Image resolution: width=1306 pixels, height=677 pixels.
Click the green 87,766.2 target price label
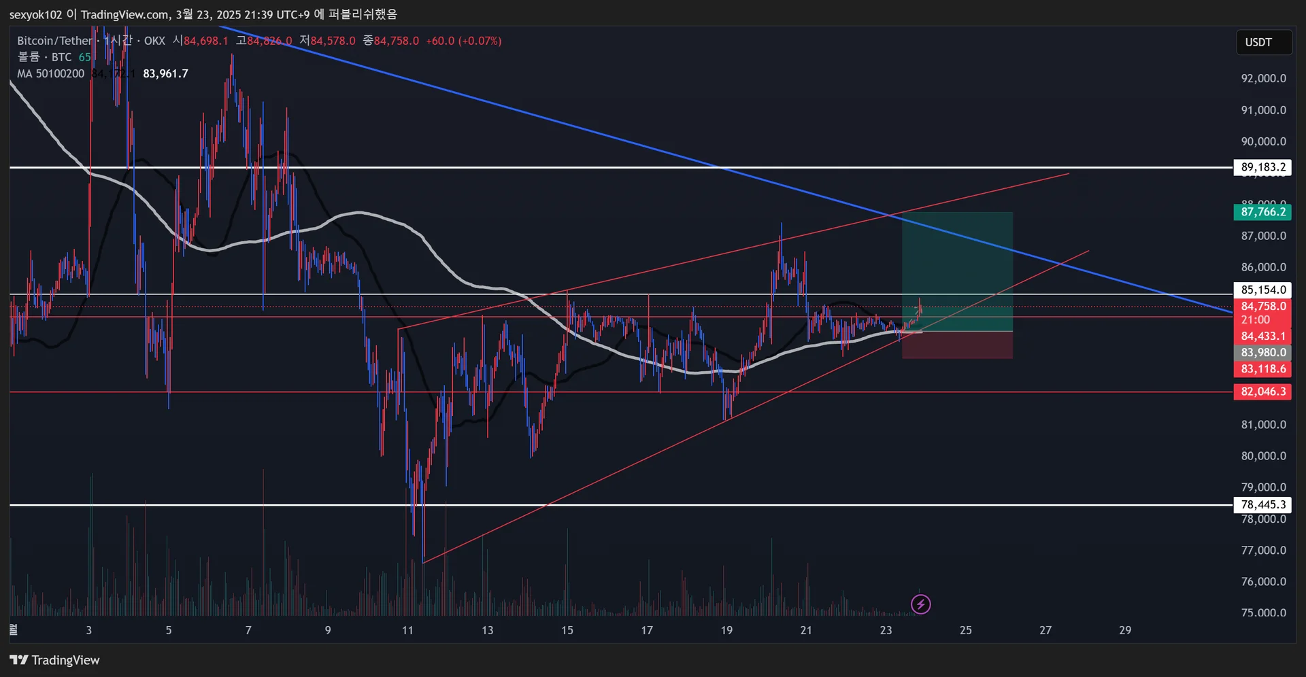click(x=1262, y=212)
